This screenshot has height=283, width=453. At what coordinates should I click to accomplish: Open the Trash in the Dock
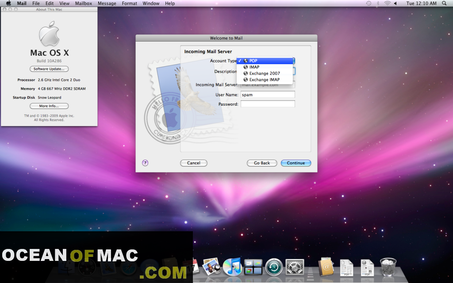coord(388,267)
